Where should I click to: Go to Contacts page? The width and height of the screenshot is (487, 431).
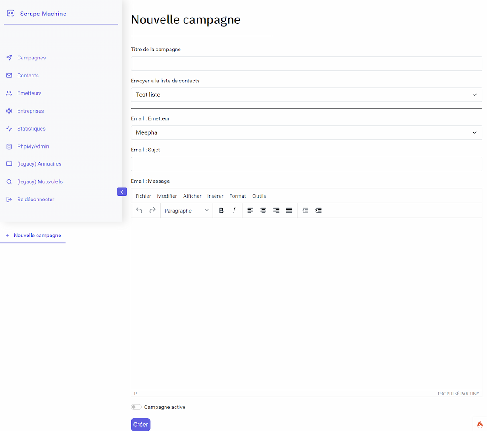28,75
